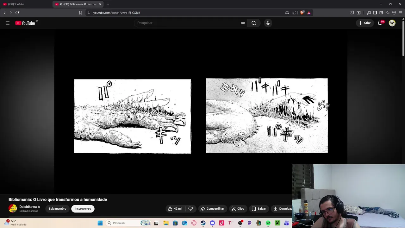The width and height of the screenshot is (405, 228).
Task: Click the Salvar button
Action: [259, 209]
